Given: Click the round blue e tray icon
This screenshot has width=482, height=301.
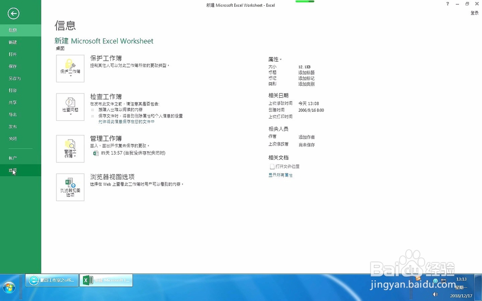Looking at the screenshot, I should [435, 280].
